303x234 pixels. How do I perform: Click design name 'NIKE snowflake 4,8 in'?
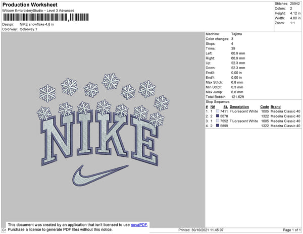click(x=37, y=24)
